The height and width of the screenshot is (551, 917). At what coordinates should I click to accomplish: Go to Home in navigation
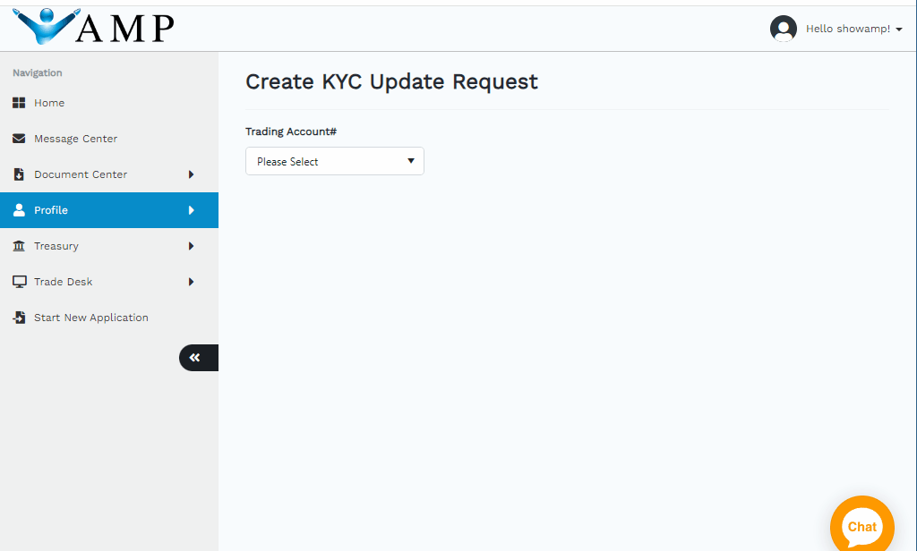49,103
